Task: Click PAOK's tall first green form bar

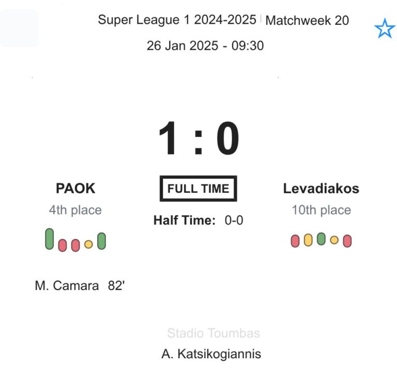Action: pos(49,239)
